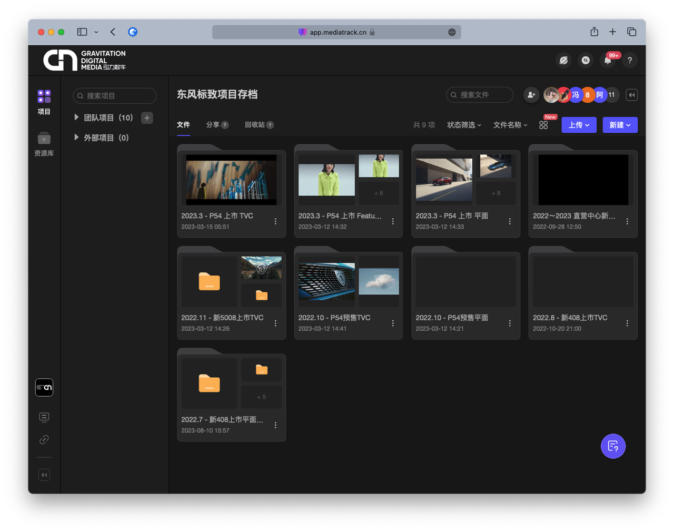Click the 阿 member avatar
The height and width of the screenshot is (531, 674).
pyautogui.click(x=600, y=95)
